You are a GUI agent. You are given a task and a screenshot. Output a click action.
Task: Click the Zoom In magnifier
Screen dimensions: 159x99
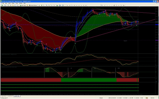[x=47, y=5]
